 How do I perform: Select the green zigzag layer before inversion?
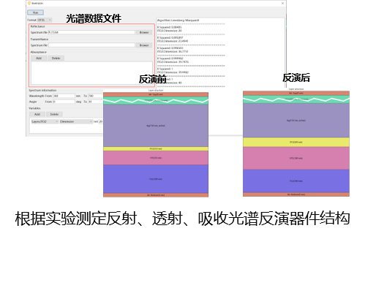tap(156, 100)
